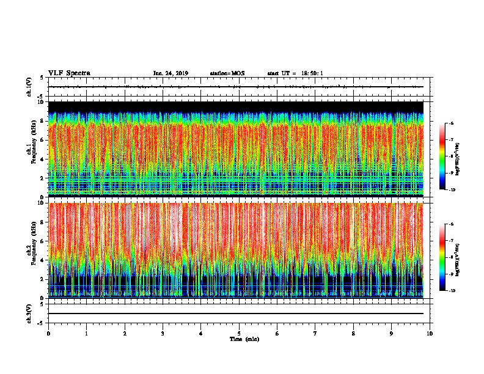
Task: Click the '6' kHz tick of ch.1 spectrogram
Action: (42, 140)
